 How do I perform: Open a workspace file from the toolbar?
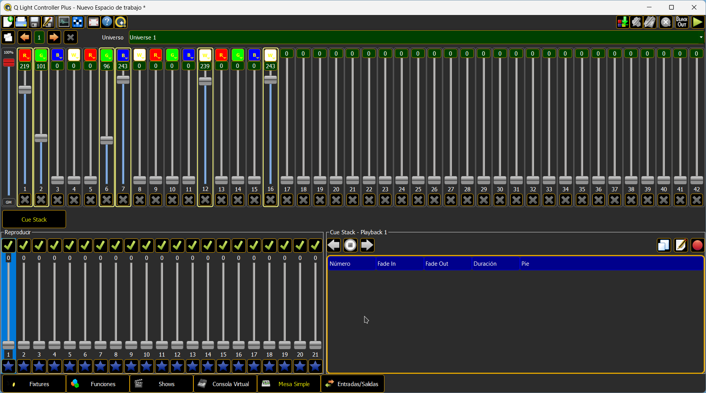(x=21, y=22)
